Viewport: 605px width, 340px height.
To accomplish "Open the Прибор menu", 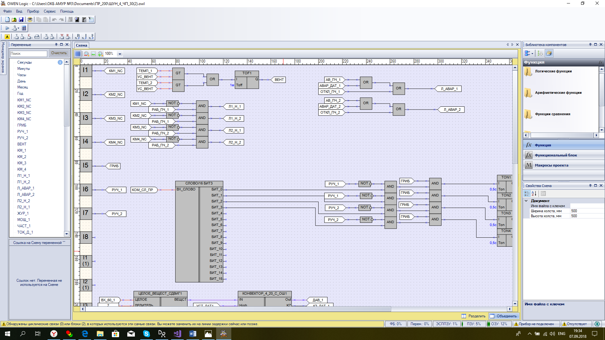I will click(33, 11).
